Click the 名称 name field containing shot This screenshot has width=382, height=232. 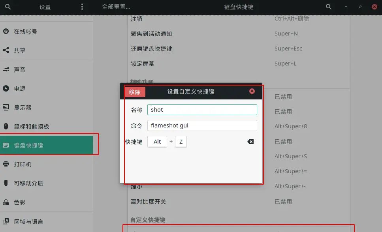click(x=202, y=110)
